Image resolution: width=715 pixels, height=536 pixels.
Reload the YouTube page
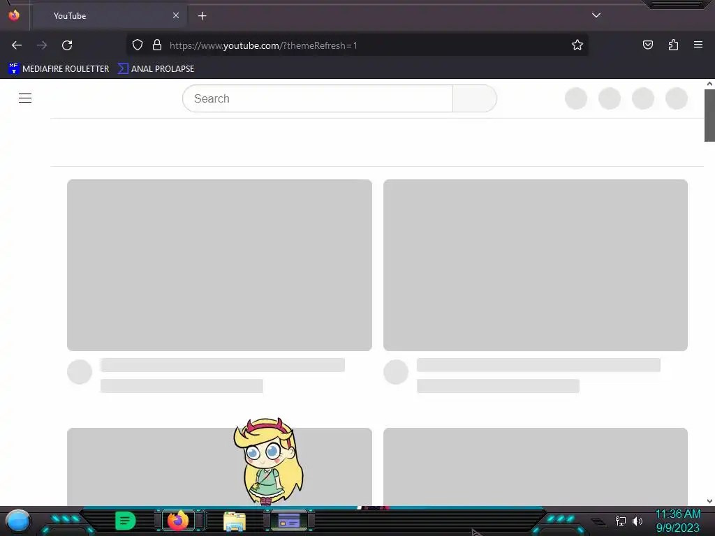click(67, 45)
